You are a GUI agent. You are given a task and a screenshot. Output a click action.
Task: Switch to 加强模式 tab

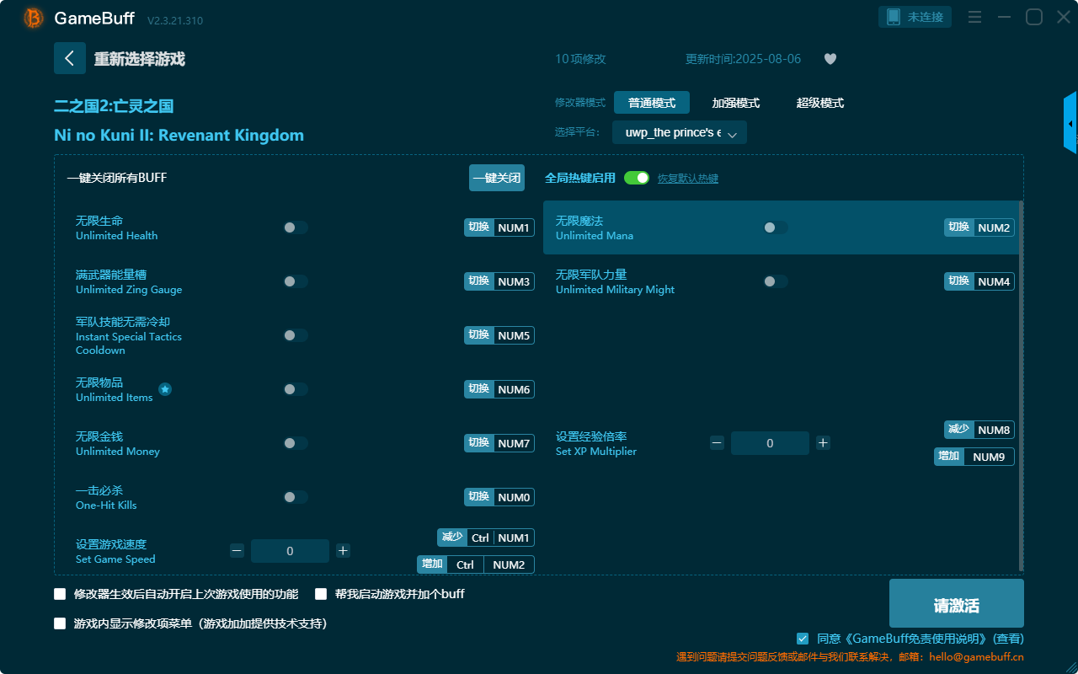pyautogui.click(x=735, y=103)
